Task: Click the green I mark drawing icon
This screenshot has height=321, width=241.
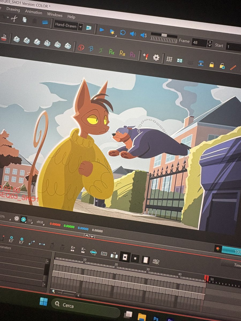Action: [x=101, y=50]
